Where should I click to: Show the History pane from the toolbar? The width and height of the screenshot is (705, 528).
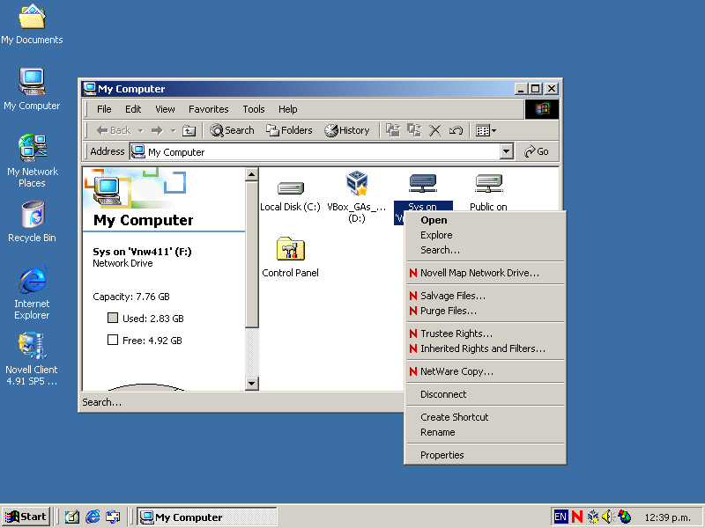pos(347,130)
